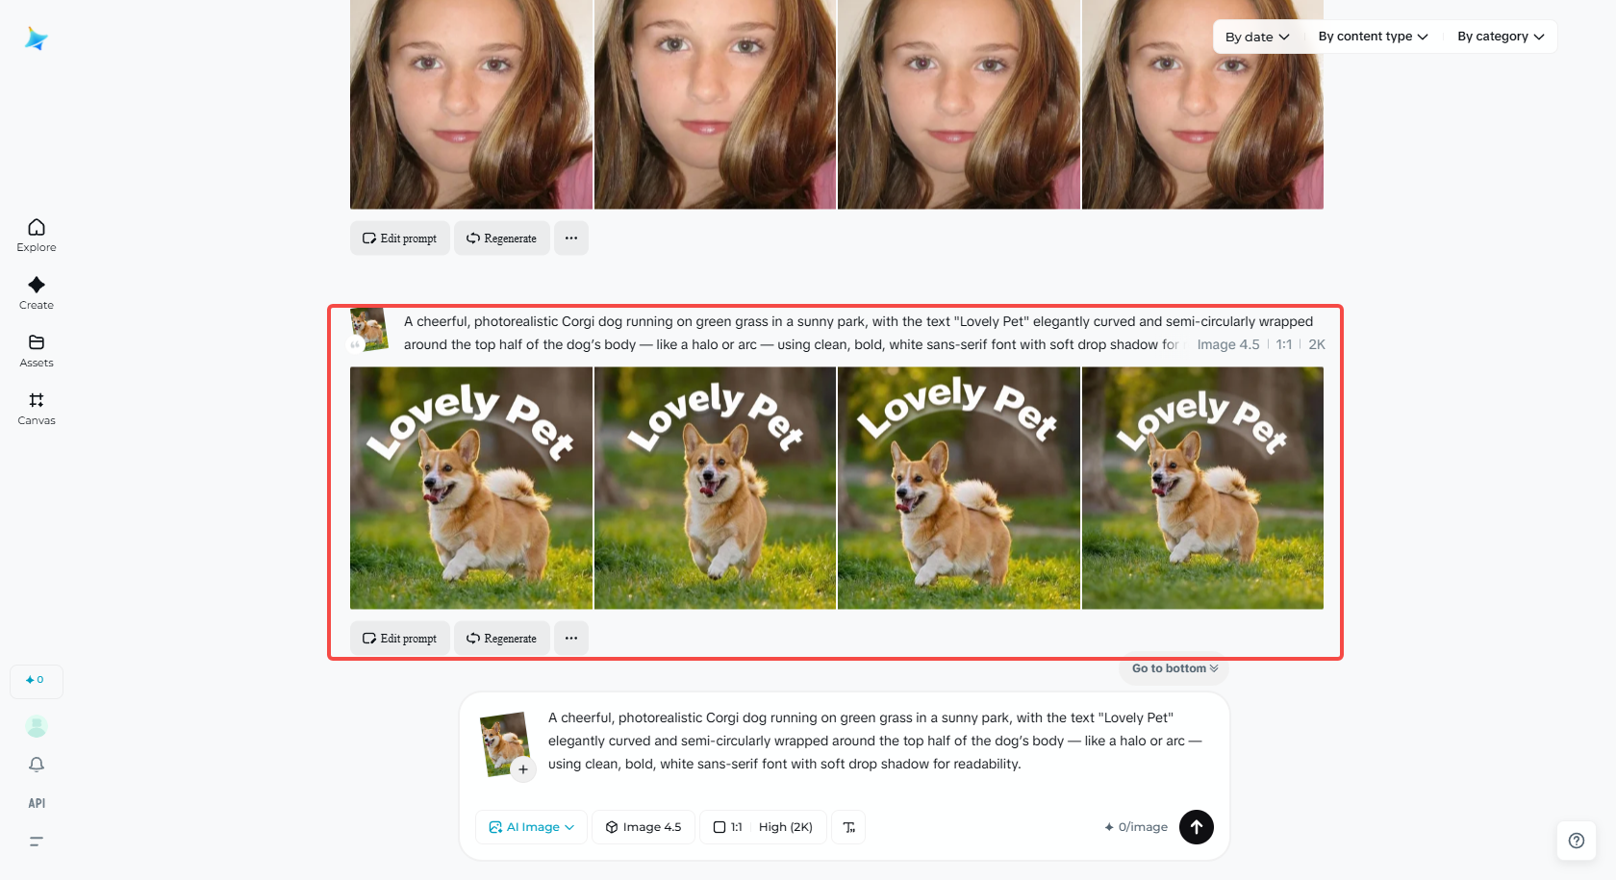
Task: Open the API page
Action: 37,803
